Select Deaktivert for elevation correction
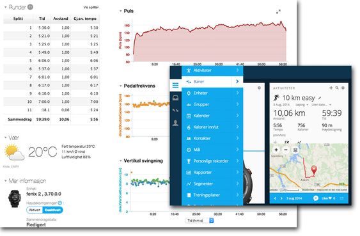 pyautogui.click(x=53, y=210)
